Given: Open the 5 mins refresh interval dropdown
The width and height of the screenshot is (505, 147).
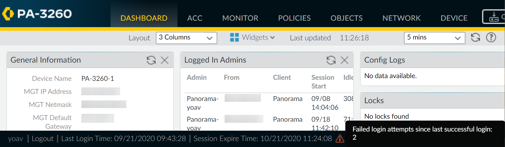Looking at the screenshot, I should (x=434, y=38).
